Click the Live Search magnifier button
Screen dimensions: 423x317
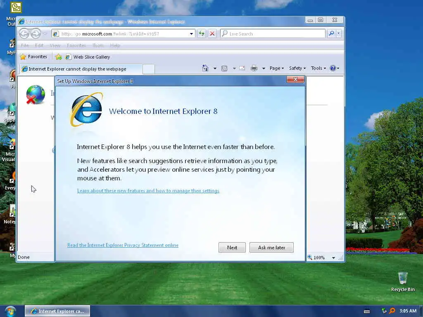coord(331,33)
